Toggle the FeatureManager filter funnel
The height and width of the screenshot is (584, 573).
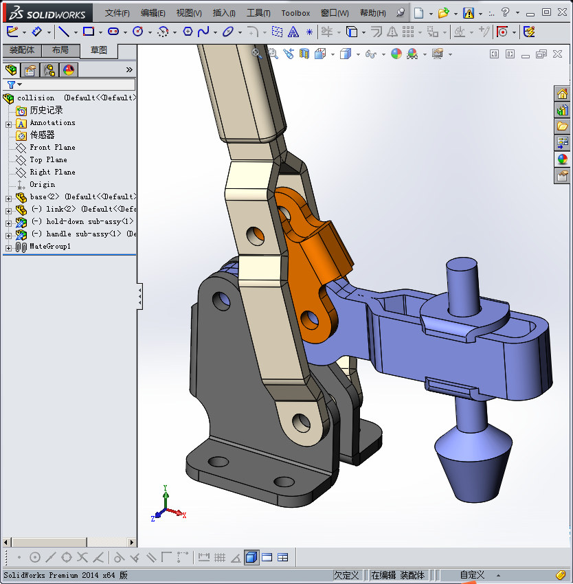click(11, 85)
